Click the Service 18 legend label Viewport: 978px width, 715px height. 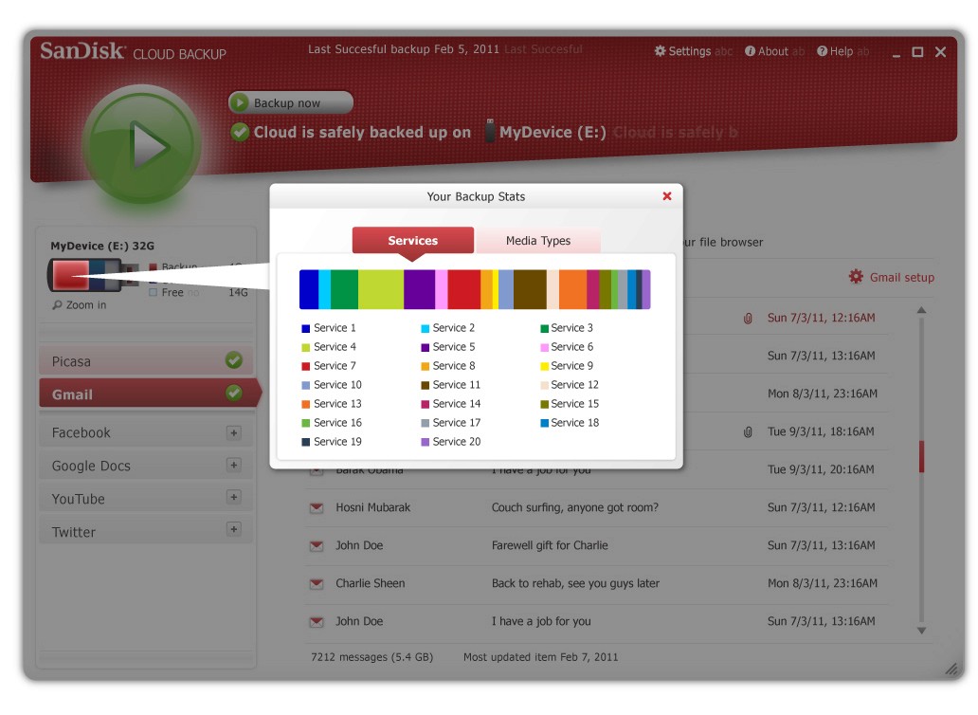tap(574, 422)
